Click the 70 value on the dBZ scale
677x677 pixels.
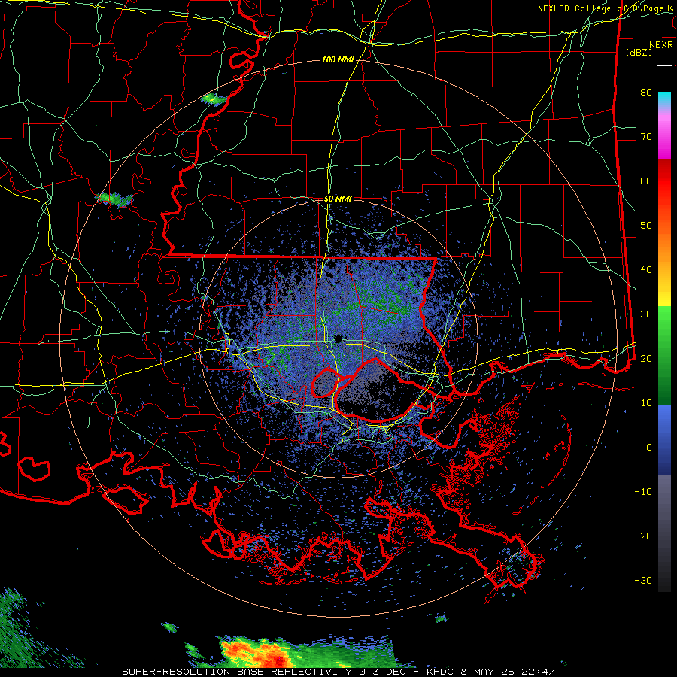646,137
